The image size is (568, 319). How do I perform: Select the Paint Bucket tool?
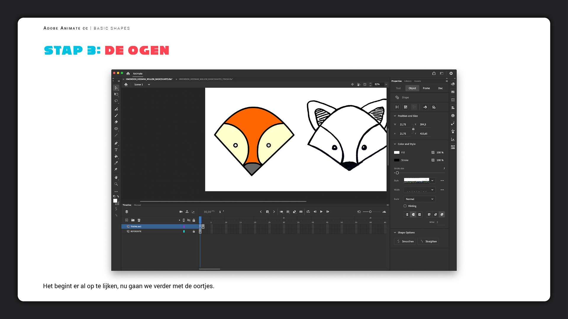point(116,156)
